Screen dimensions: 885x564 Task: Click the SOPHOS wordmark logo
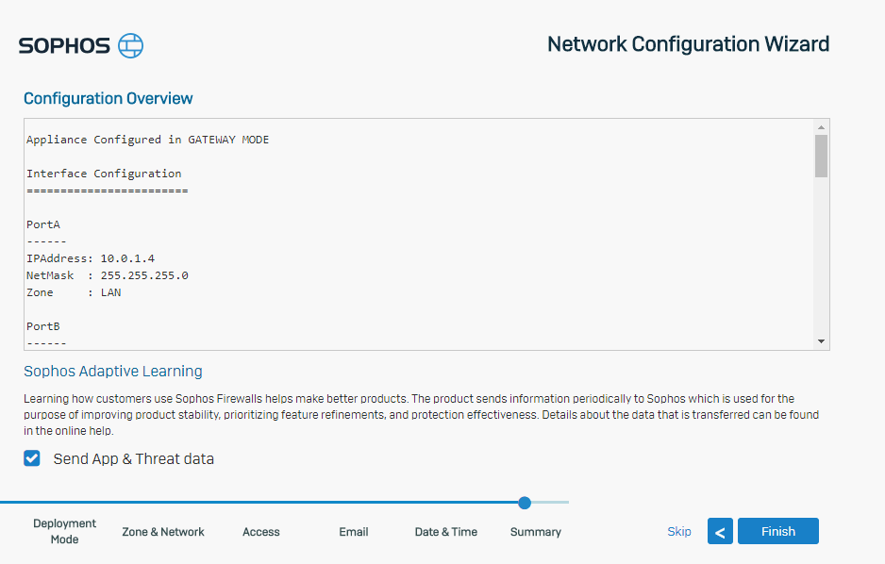pyautogui.click(x=64, y=45)
